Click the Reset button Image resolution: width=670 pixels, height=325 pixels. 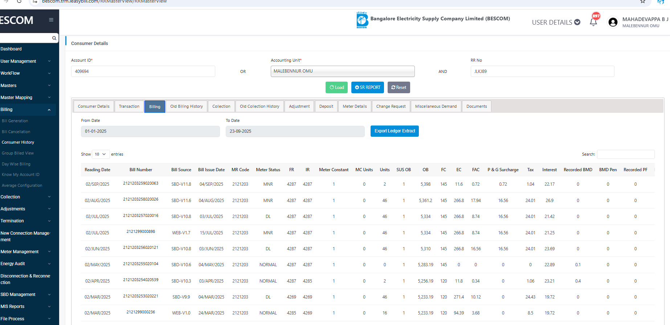click(399, 87)
